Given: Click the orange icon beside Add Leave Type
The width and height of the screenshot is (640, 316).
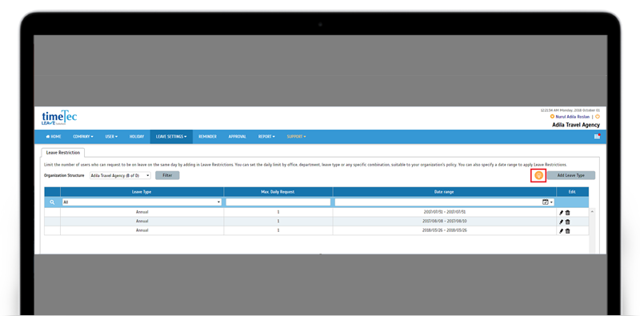Looking at the screenshot, I should point(538,175).
